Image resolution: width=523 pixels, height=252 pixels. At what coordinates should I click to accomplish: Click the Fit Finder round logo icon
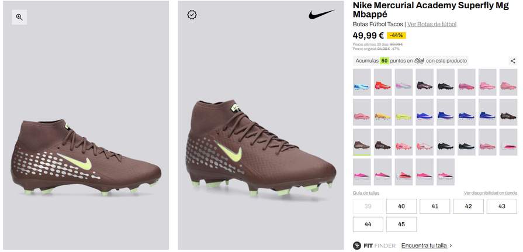pyautogui.click(x=357, y=246)
